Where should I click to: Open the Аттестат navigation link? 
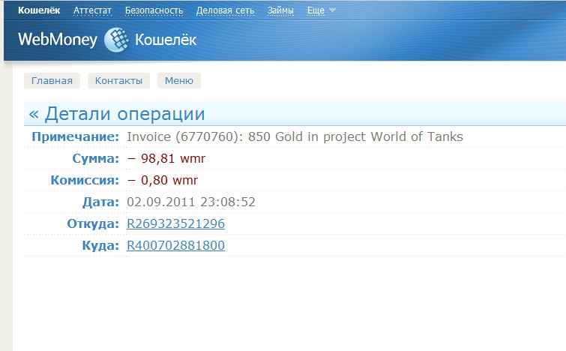(92, 10)
